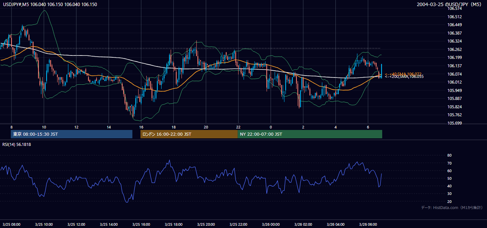Click the date label 3/25 12:00
Viewport: 487px width, 228px height.
pos(77,224)
